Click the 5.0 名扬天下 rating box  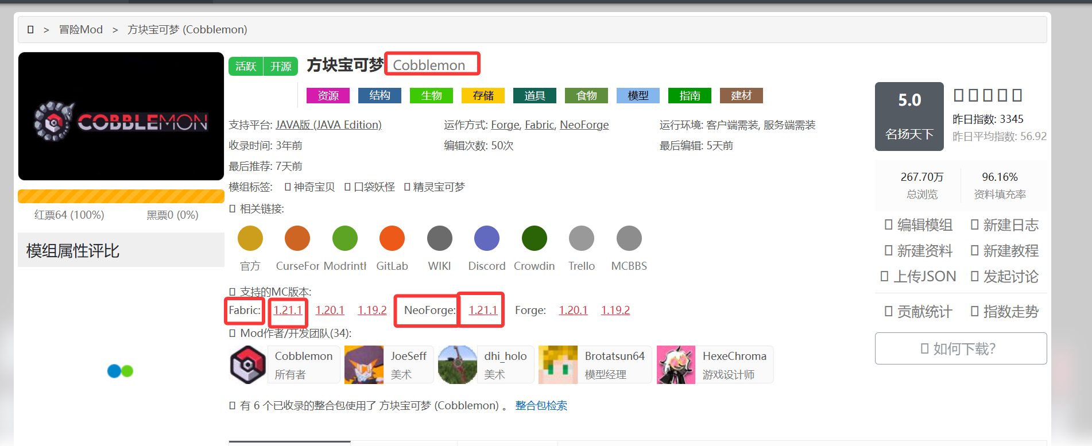click(x=909, y=117)
